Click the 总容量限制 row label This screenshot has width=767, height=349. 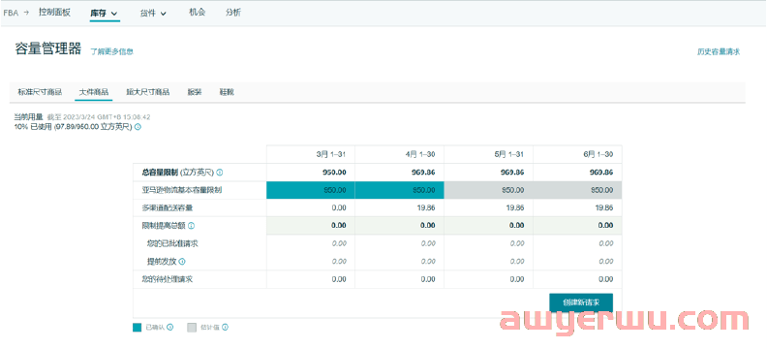coord(160,173)
